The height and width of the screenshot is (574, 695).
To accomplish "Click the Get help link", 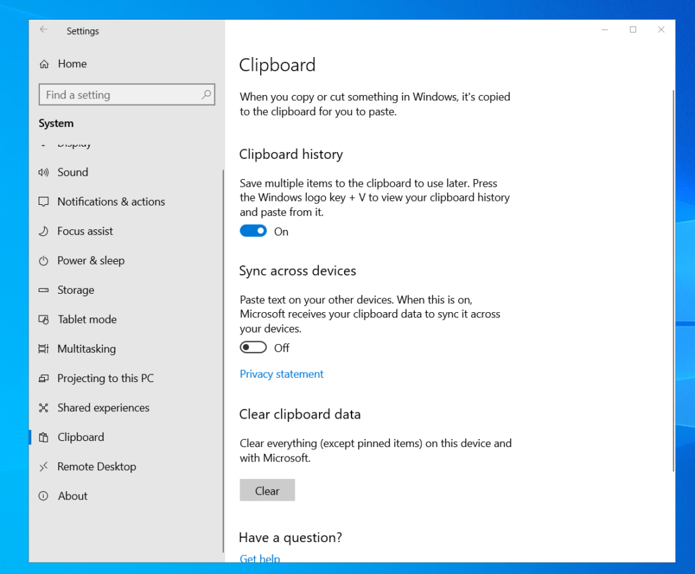I will click(260, 558).
